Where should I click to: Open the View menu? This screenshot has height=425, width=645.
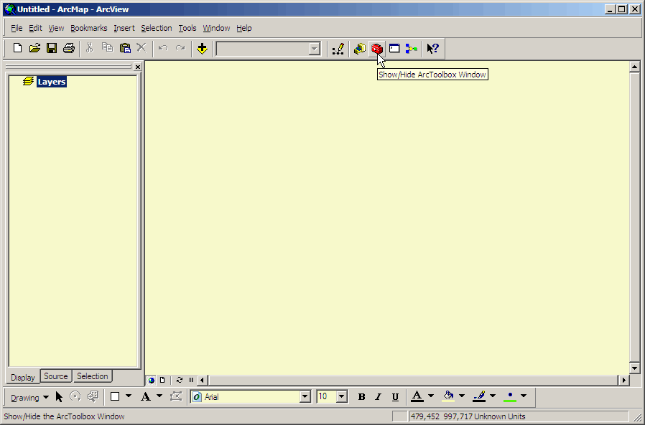pyautogui.click(x=56, y=29)
